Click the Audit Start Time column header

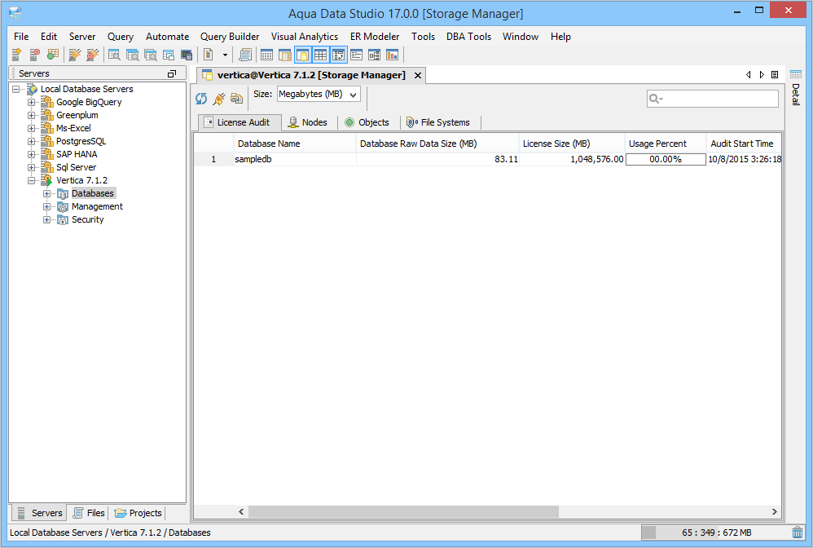[x=744, y=144]
